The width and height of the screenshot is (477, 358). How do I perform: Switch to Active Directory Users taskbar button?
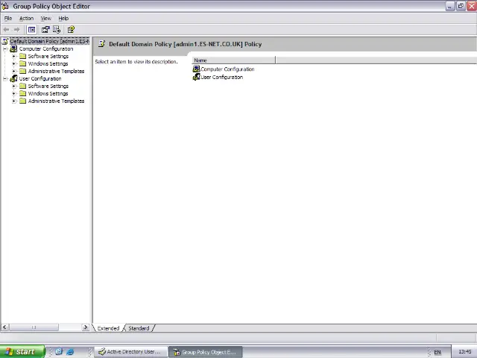tap(128, 352)
